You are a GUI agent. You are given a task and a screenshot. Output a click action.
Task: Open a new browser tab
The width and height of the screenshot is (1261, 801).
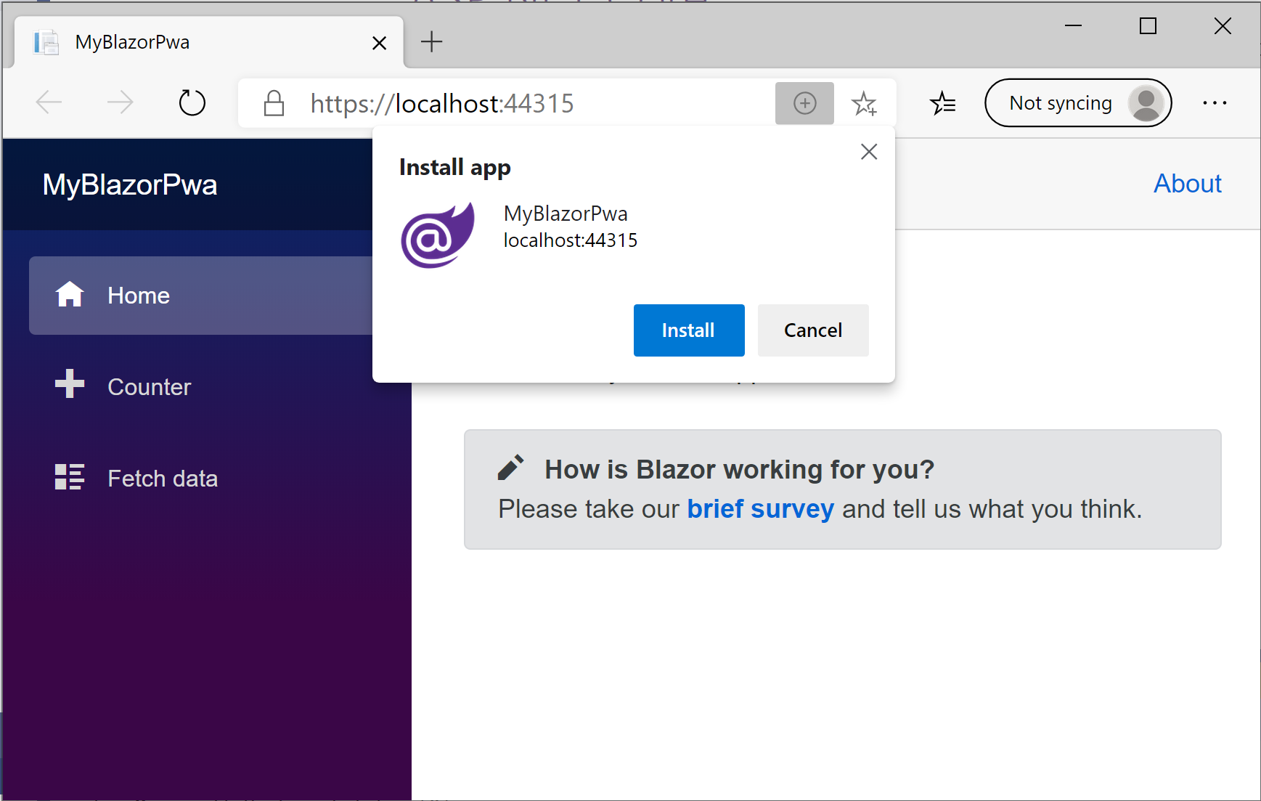tap(432, 41)
